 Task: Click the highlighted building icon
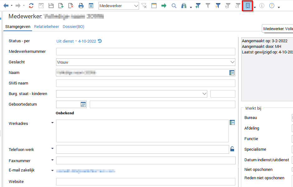click(247, 6)
